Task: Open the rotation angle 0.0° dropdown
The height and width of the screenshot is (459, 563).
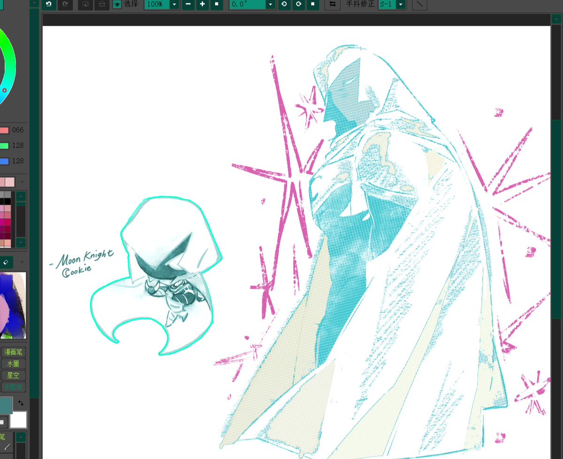Action: 270,4
